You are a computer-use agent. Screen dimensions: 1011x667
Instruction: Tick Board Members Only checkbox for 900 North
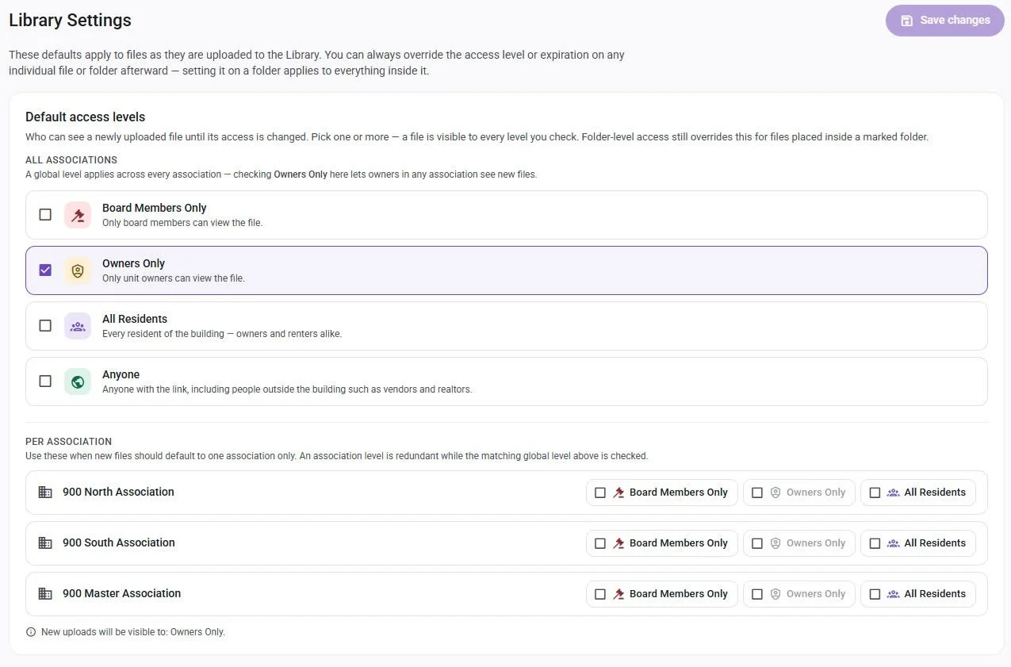click(600, 493)
